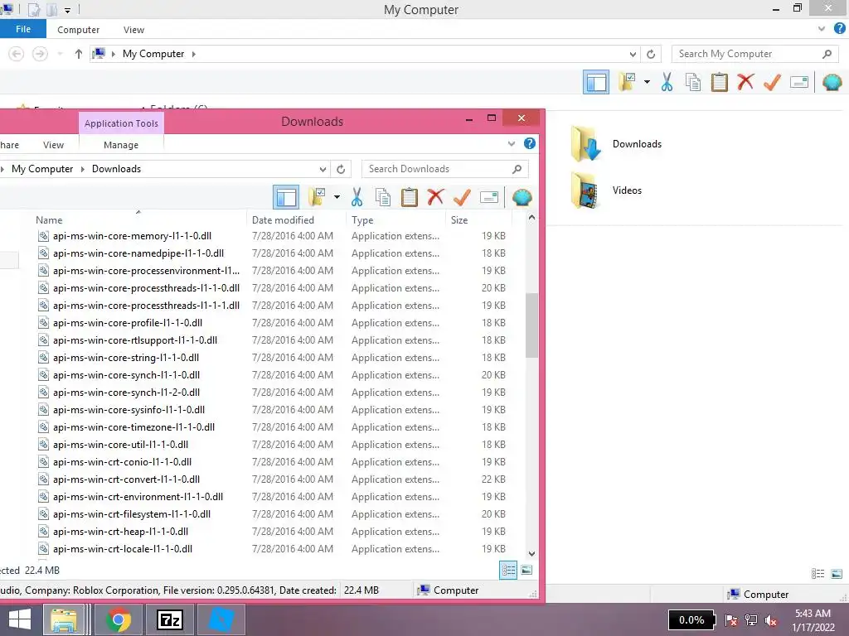This screenshot has width=849, height=636.
Task: Toggle navigation pane button in My Computer toolbar
Action: click(x=595, y=82)
